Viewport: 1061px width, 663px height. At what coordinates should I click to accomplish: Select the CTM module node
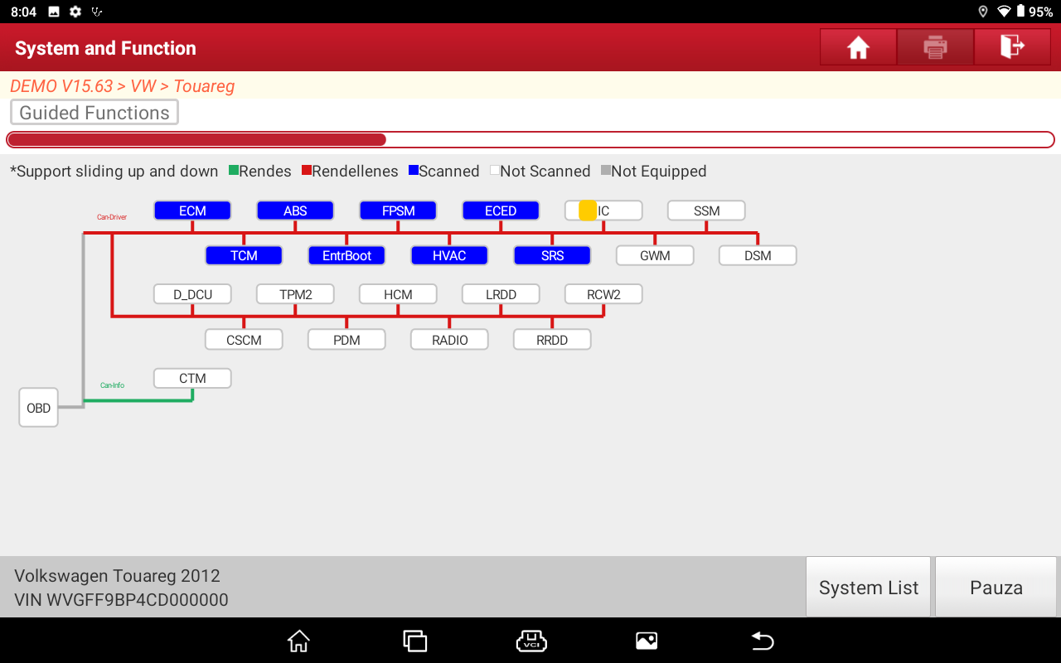(x=192, y=378)
